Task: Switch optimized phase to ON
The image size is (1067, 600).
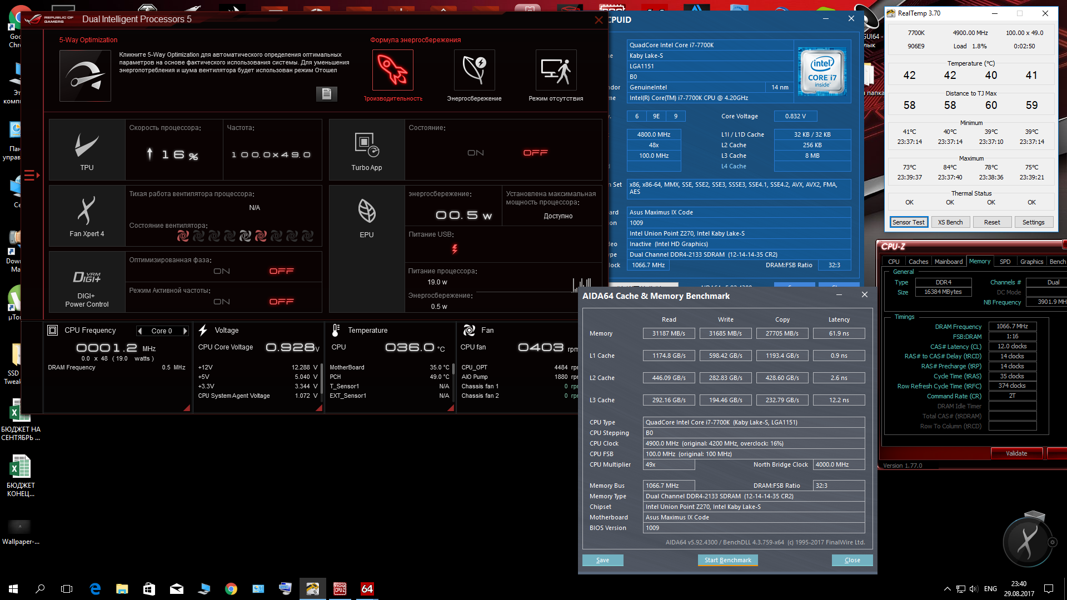Action: [x=222, y=271]
